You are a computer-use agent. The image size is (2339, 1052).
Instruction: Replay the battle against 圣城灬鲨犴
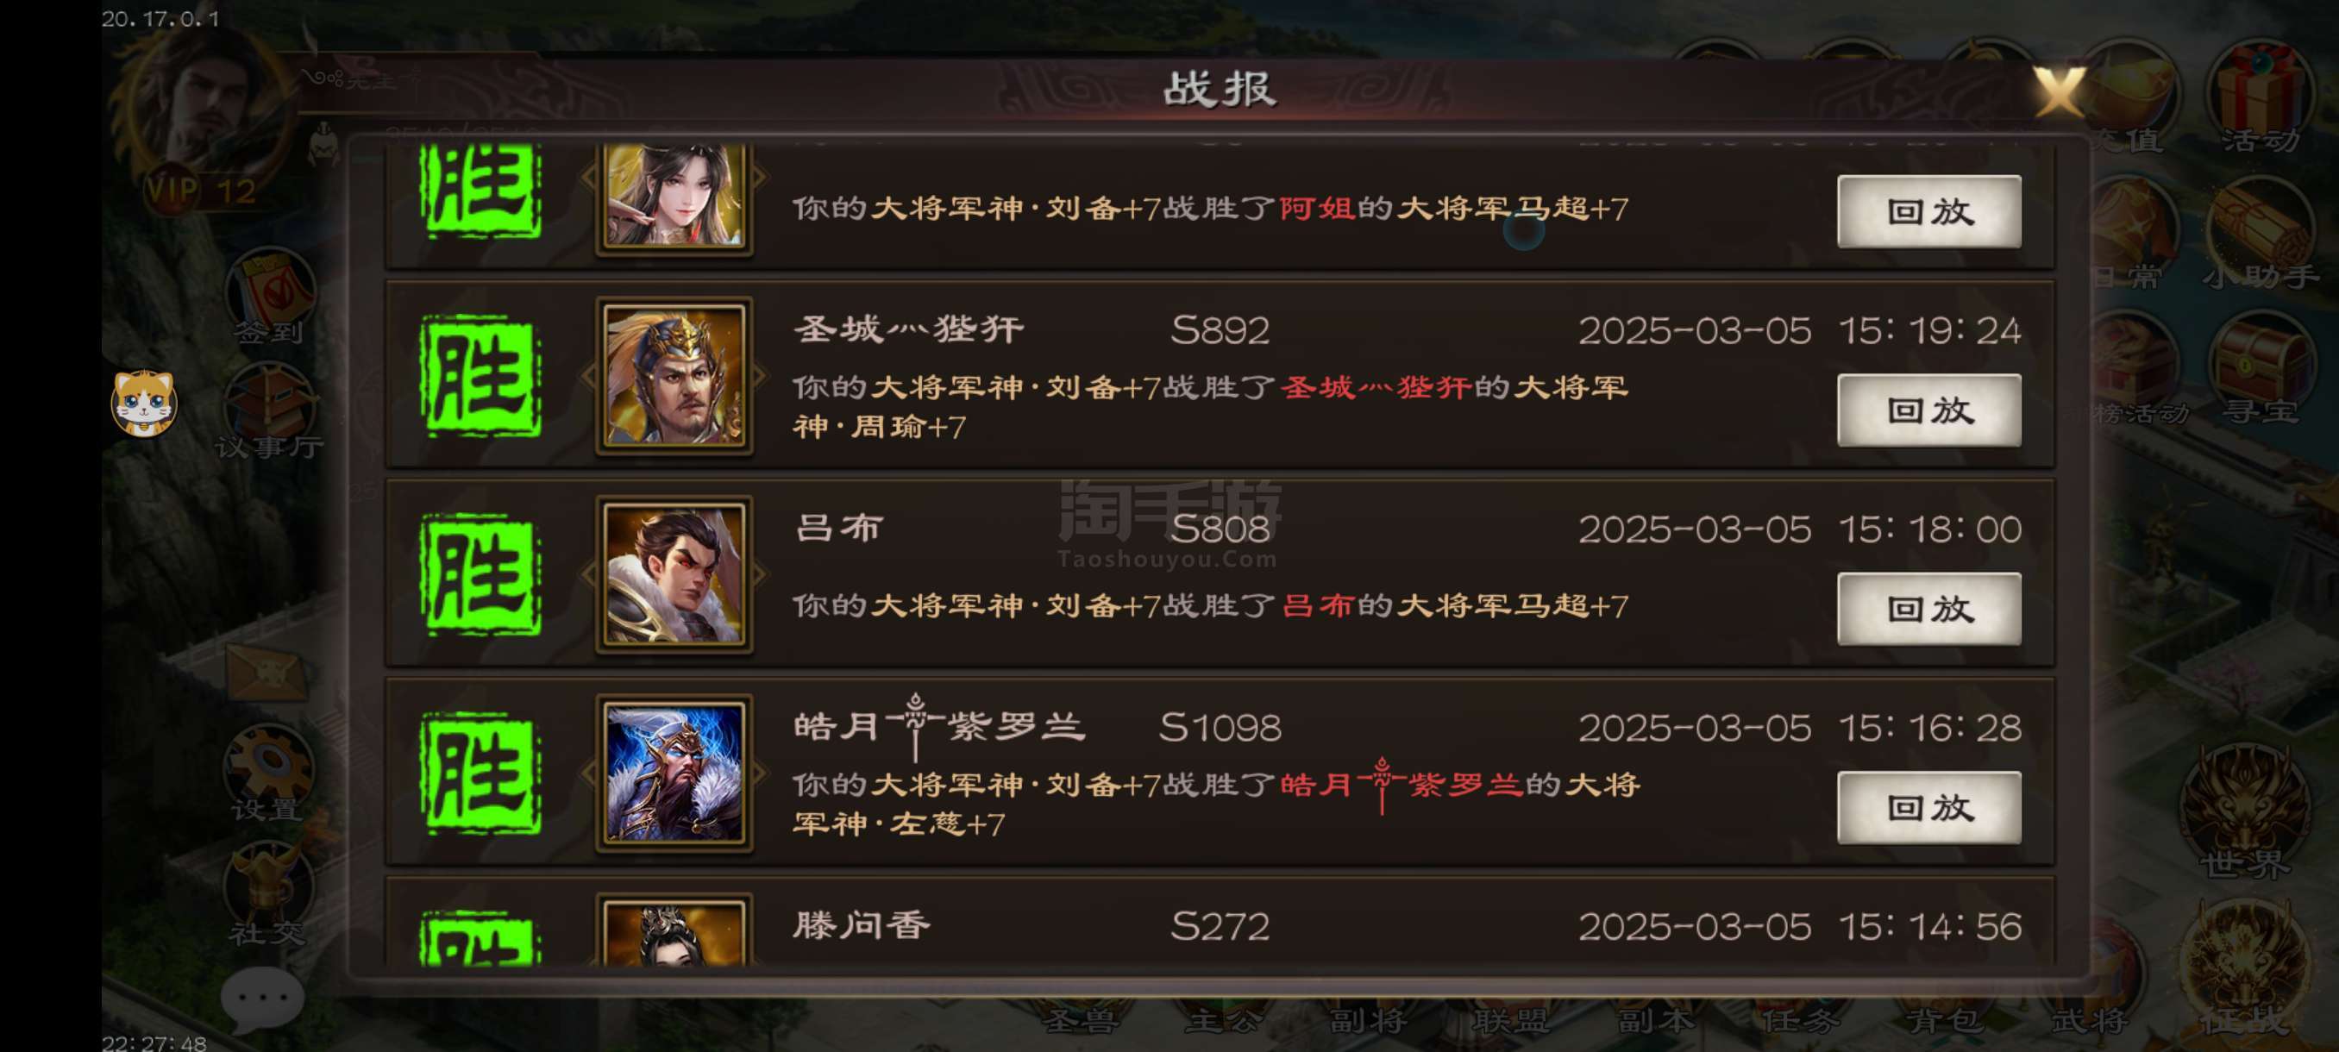(x=1928, y=410)
